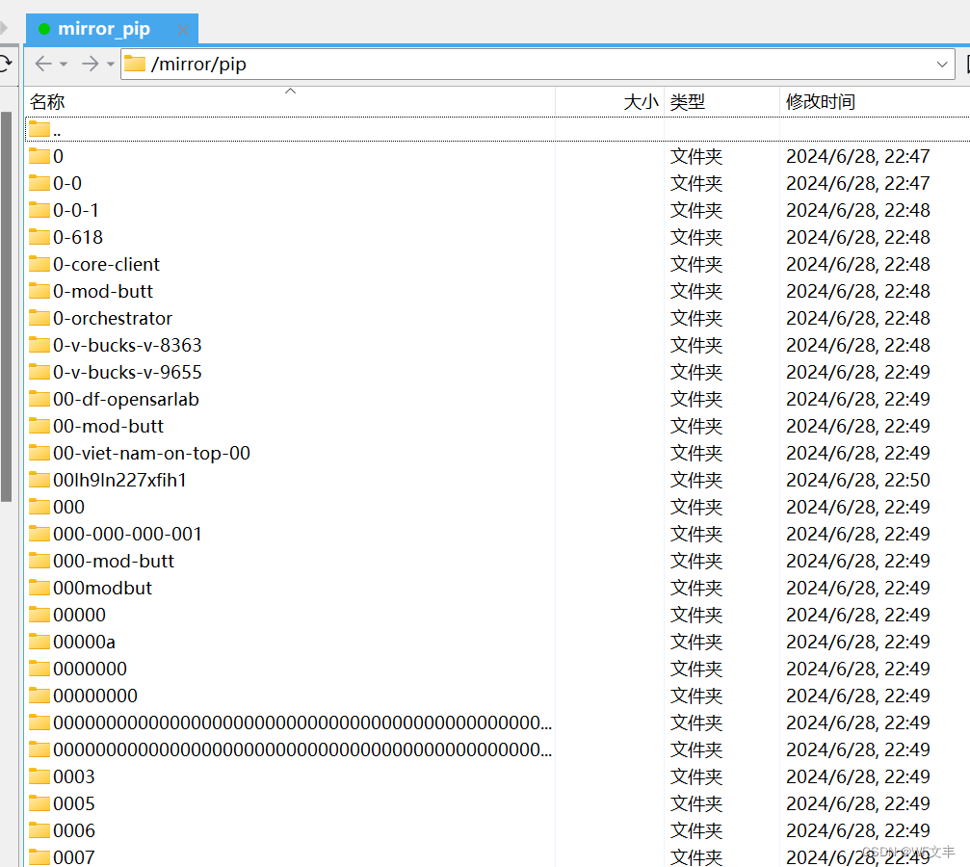
Task: Select folder icon of '00000a'
Action: 39,642
